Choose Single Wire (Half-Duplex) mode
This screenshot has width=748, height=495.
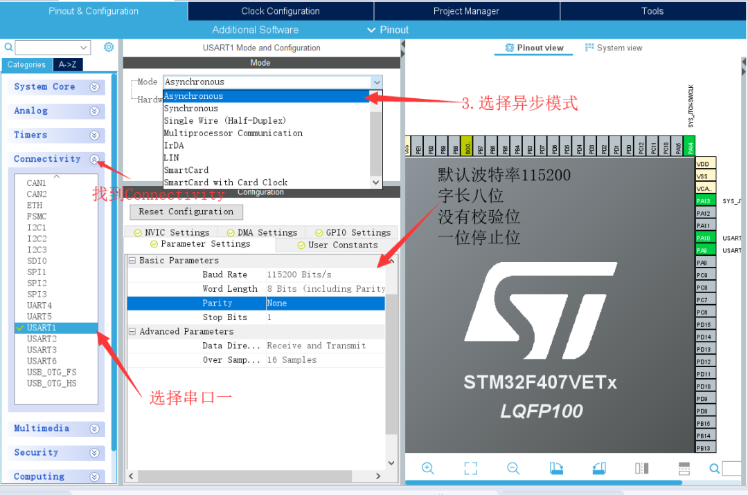pos(266,120)
